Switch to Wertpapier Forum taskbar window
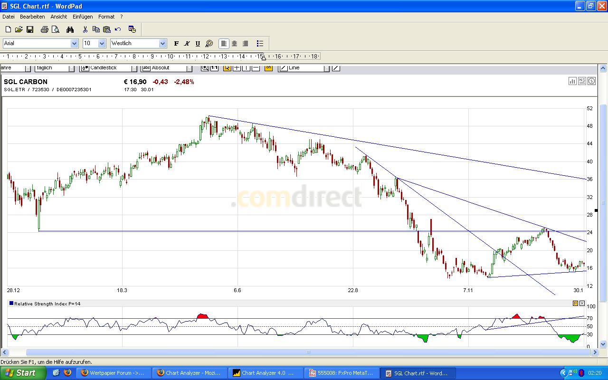 point(114,373)
